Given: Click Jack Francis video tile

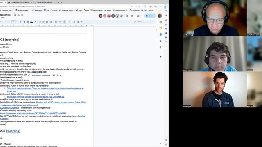Looking at the screenshot, I should click(215, 89).
